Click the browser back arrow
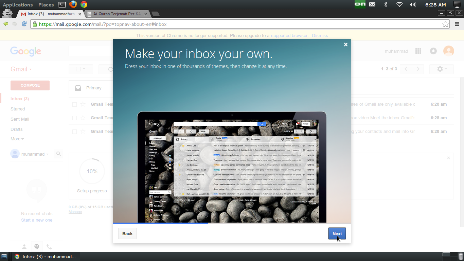The height and width of the screenshot is (261, 464). [x=6, y=24]
